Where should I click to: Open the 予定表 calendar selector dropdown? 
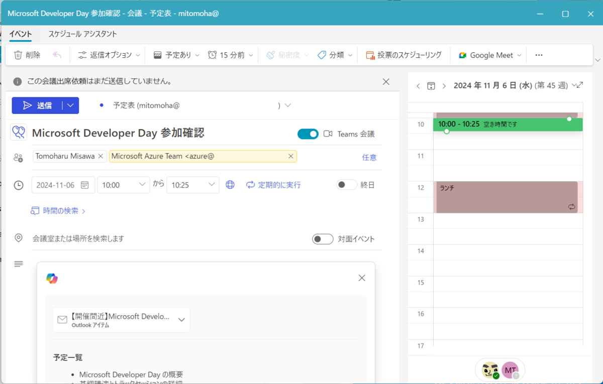pyautogui.click(x=288, y=105)
